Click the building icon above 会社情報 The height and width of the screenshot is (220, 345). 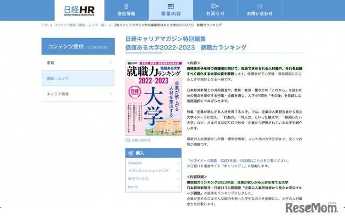[126, 6]
